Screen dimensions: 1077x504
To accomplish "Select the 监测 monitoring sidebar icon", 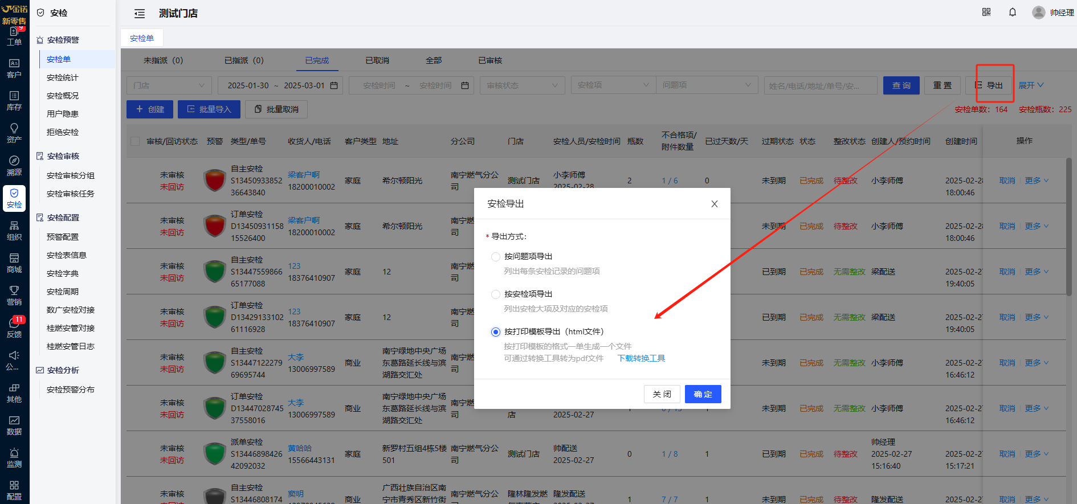I will pos(14,458).
